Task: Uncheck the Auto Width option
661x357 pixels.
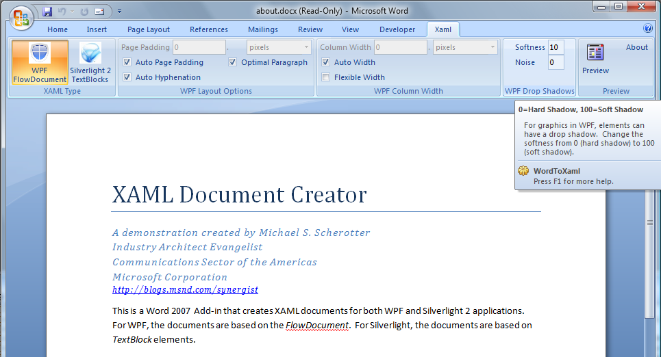Action: click(x=325, y=62)
